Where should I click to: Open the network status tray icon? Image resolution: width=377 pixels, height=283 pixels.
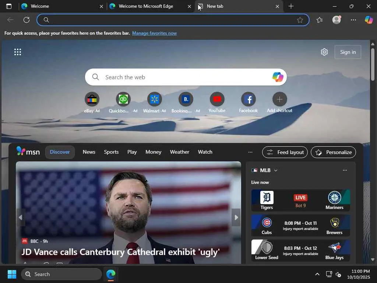coord(329,274)
